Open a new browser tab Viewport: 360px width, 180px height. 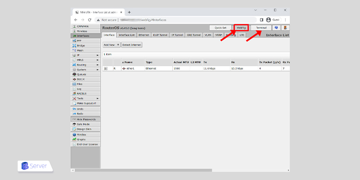[129, 12]
